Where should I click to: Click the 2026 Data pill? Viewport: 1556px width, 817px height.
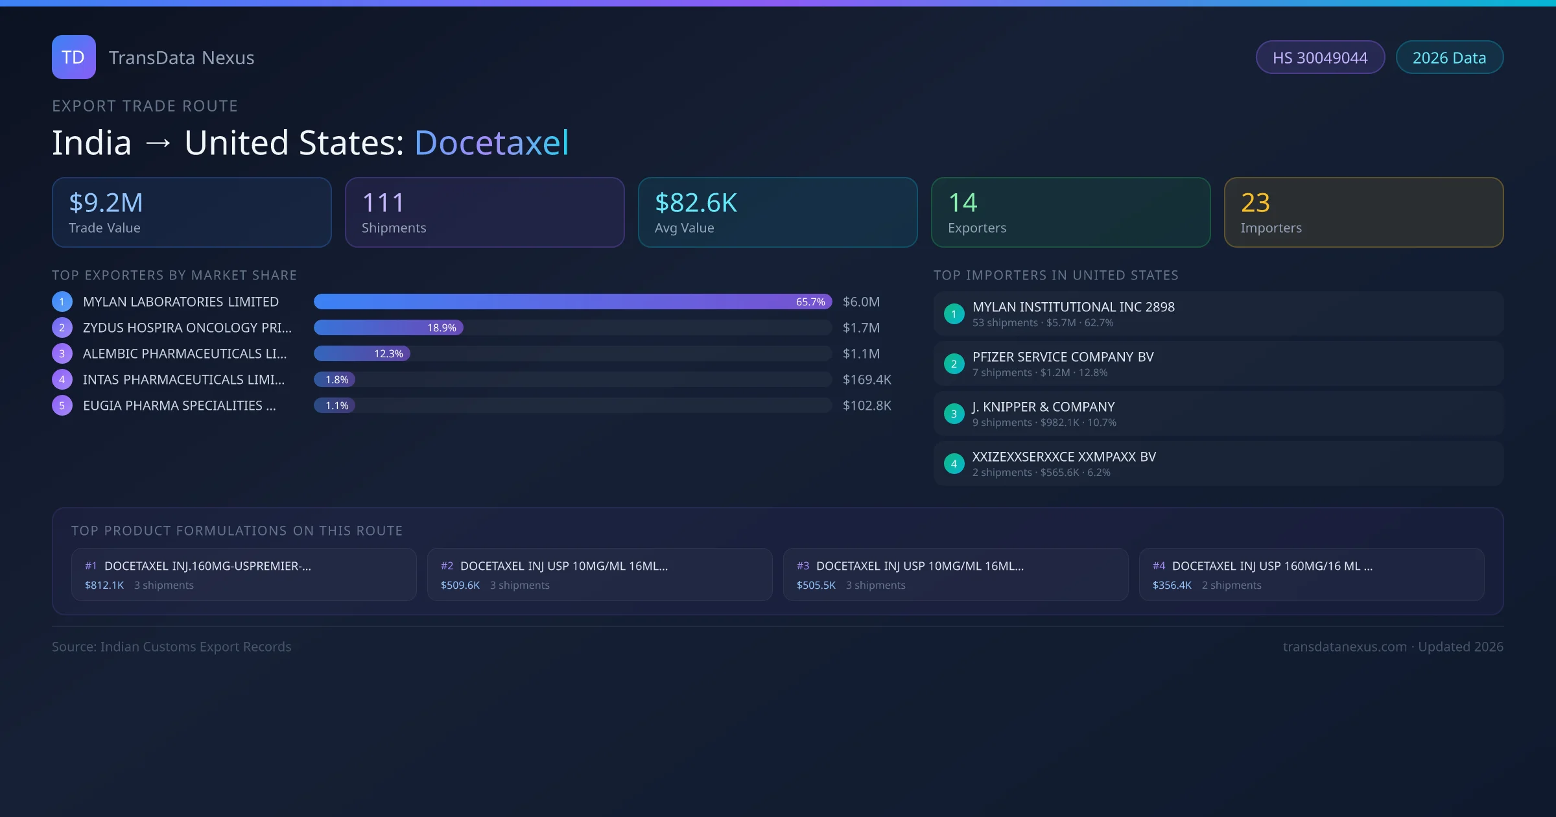(x=1449, y=58)
